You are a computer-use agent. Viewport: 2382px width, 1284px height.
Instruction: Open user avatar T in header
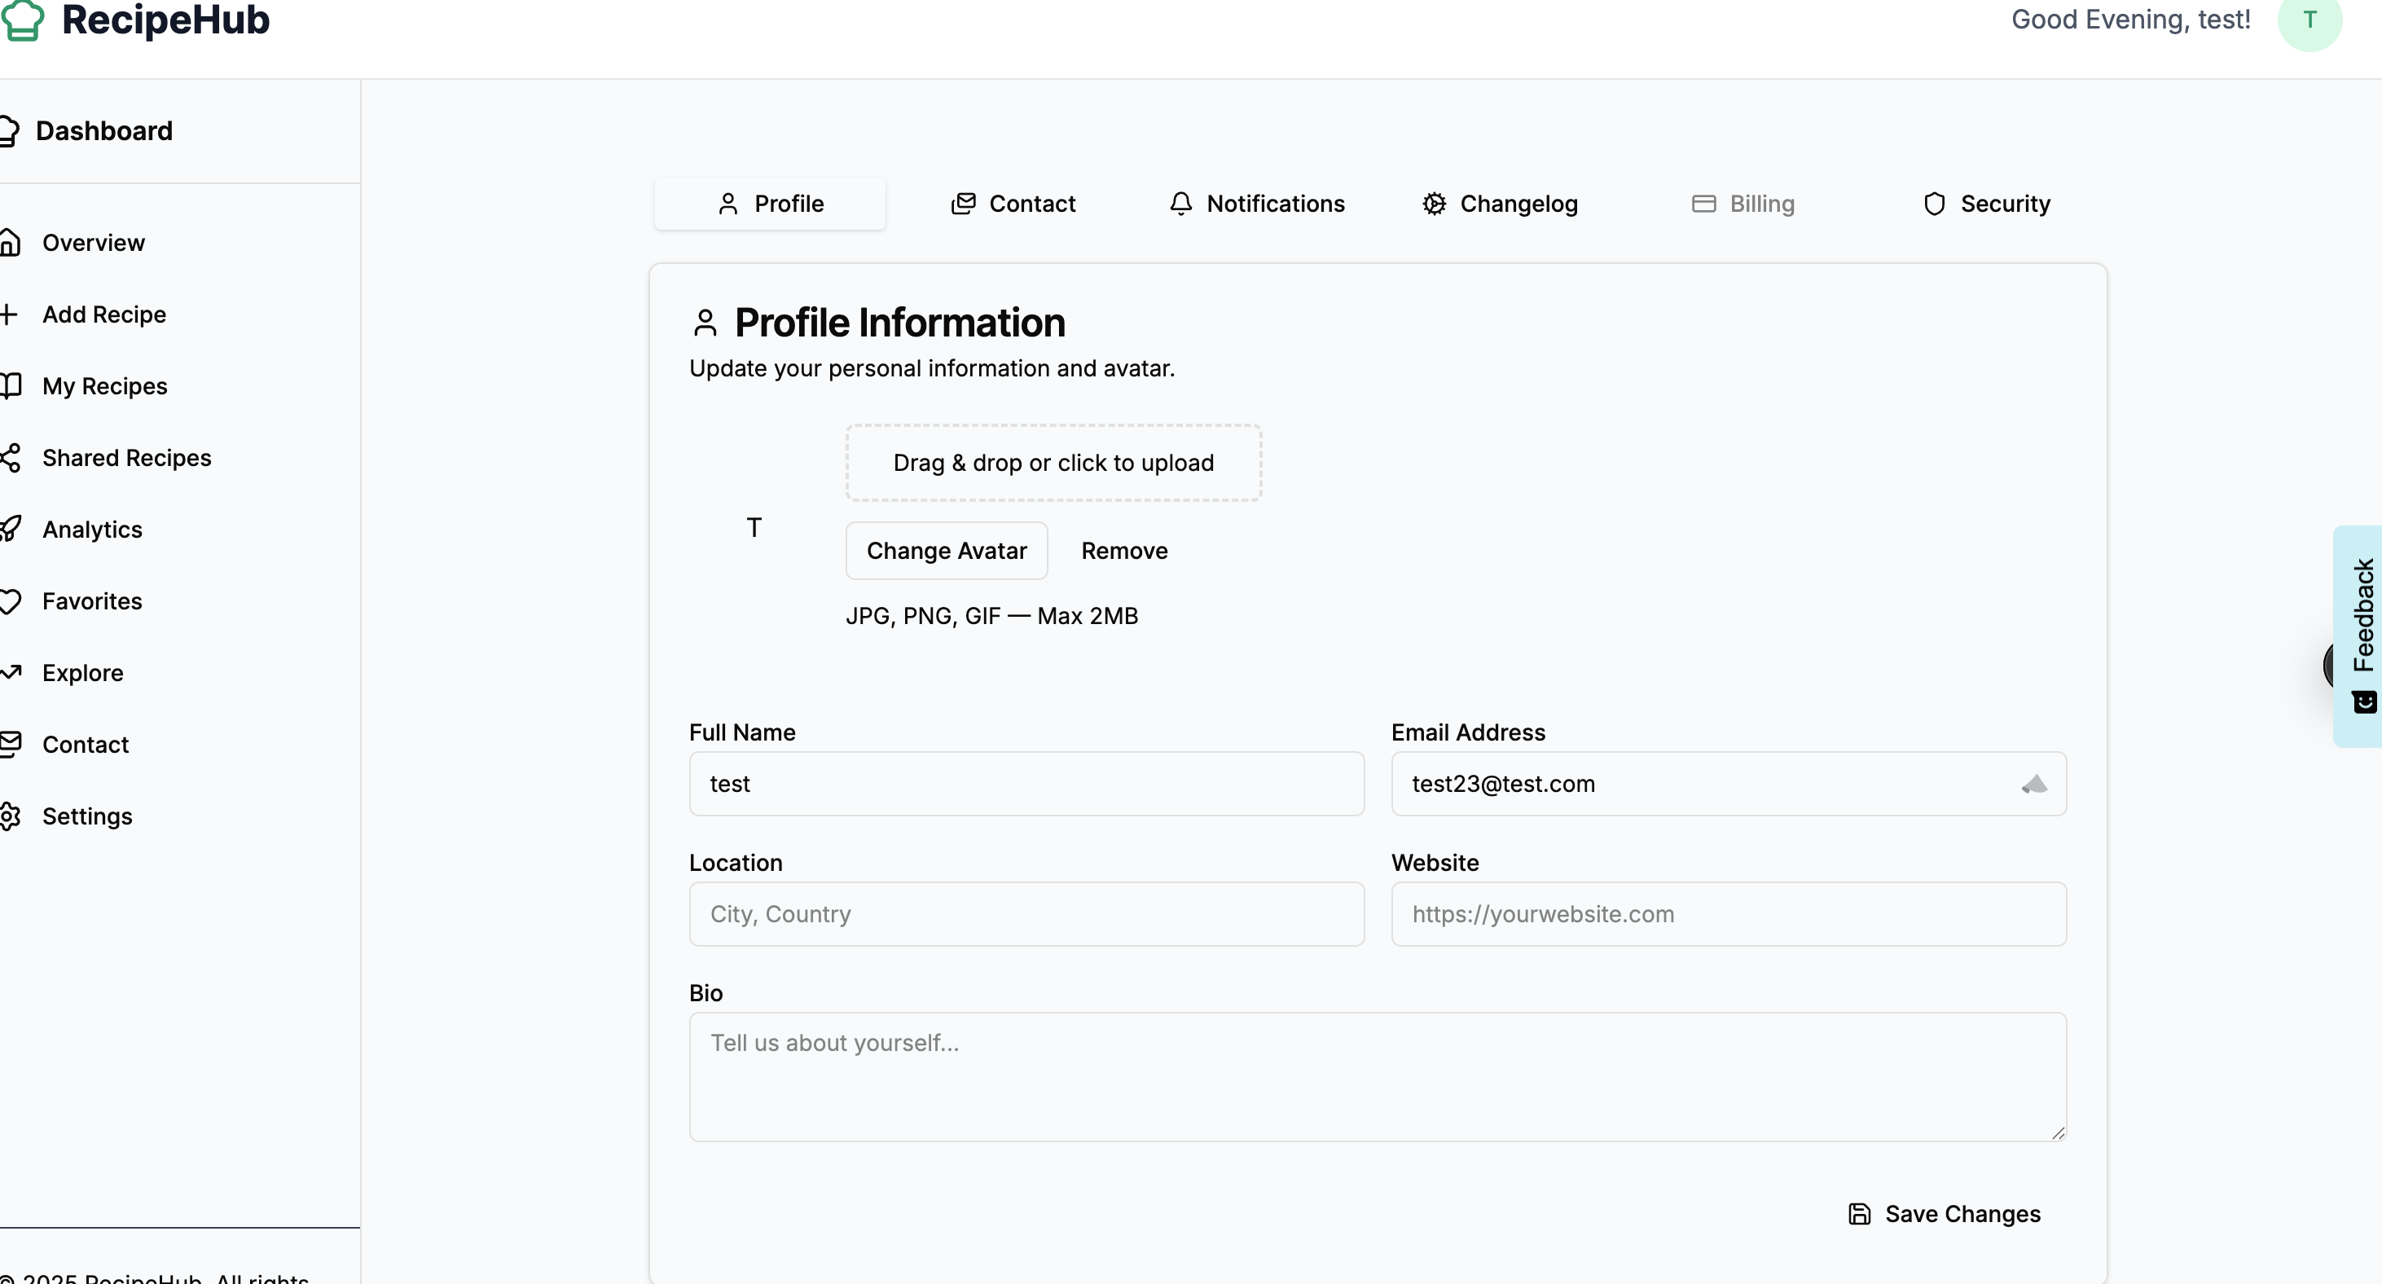coord(2309,20)
